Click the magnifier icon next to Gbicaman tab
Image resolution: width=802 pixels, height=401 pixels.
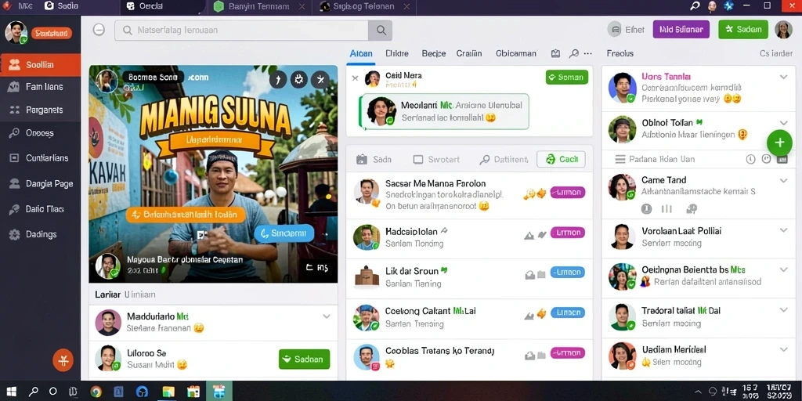coord(574,53)
